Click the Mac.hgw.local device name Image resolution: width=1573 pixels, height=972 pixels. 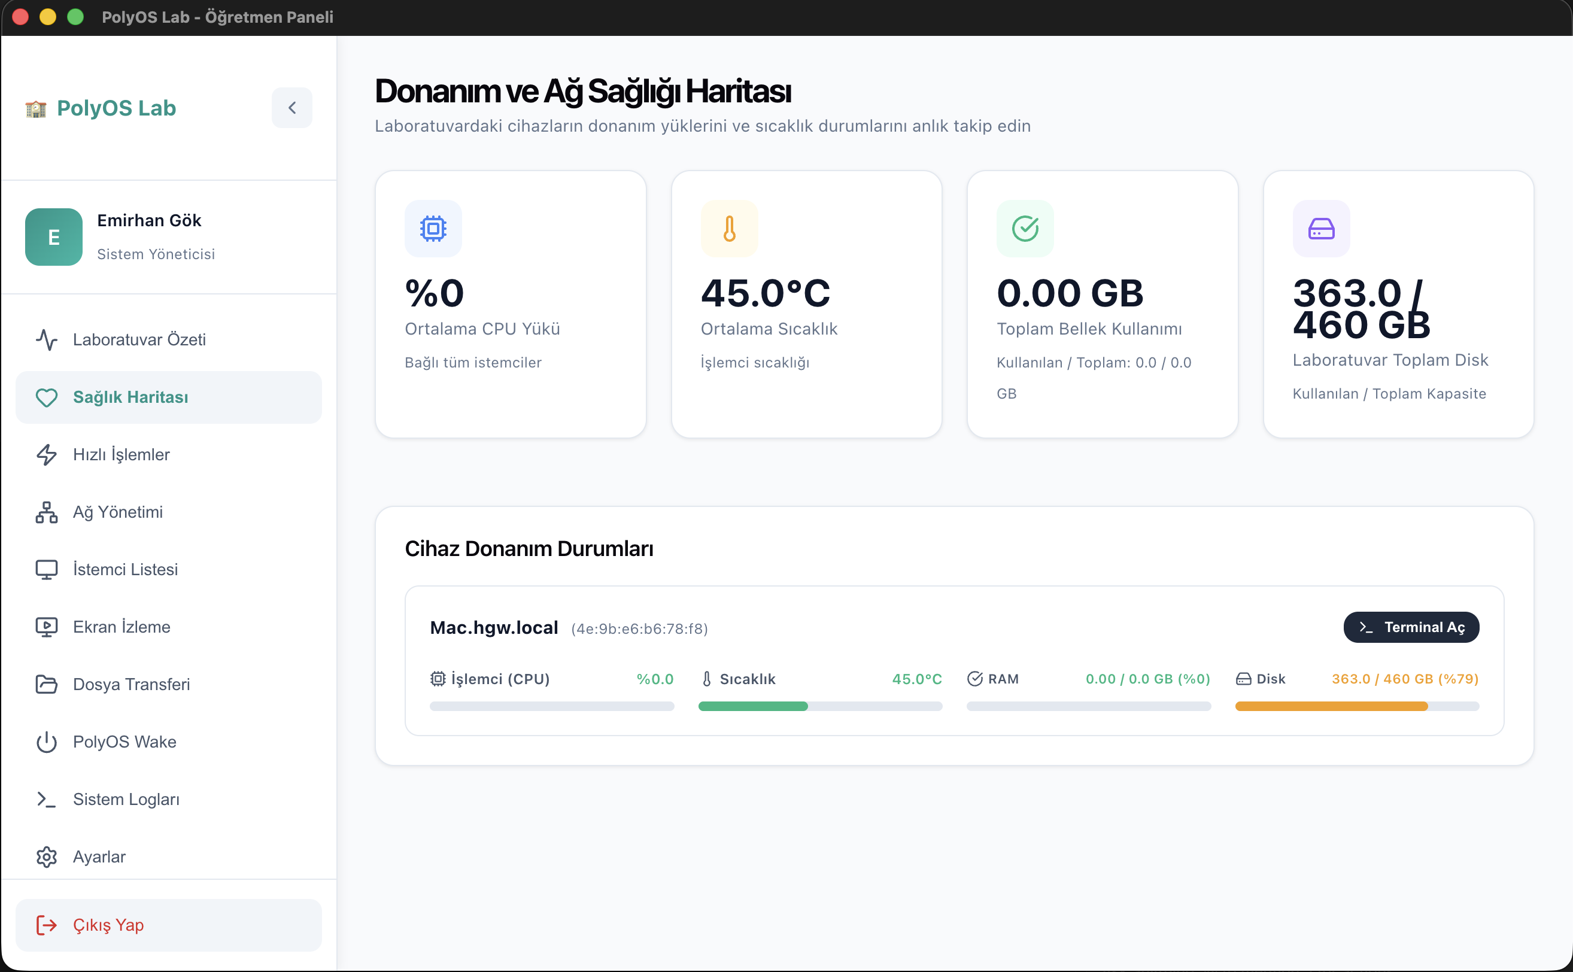[x=494, y=628]
